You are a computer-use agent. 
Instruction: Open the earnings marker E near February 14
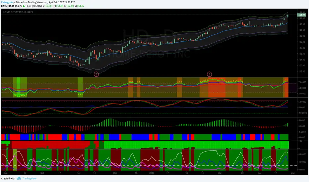209,74
